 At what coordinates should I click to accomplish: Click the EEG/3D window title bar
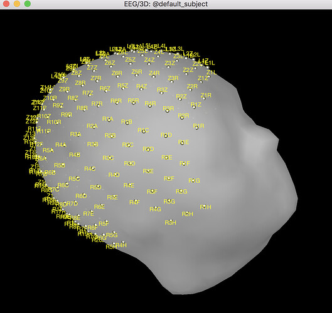(x=166, y=4)
